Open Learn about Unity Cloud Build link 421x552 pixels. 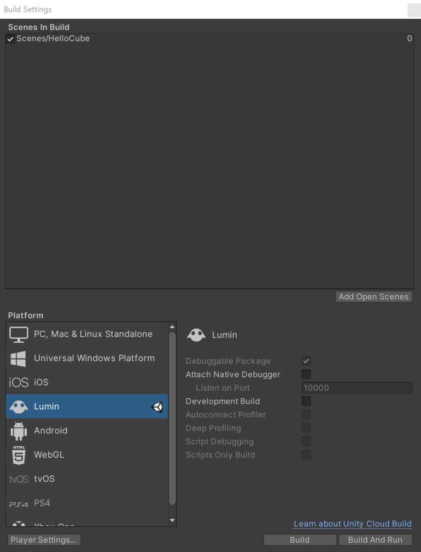click(x=352, y=524)
